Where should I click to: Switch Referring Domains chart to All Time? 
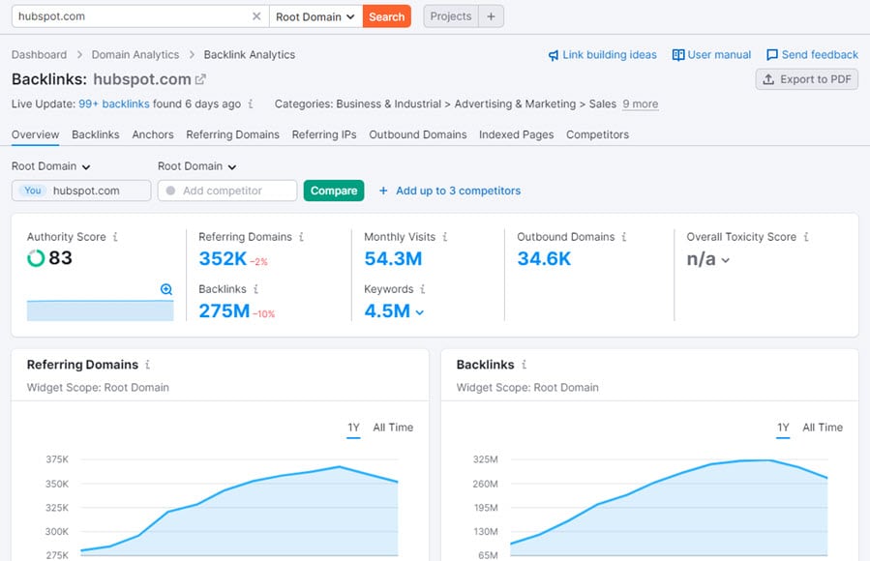(x=393, y=428)
